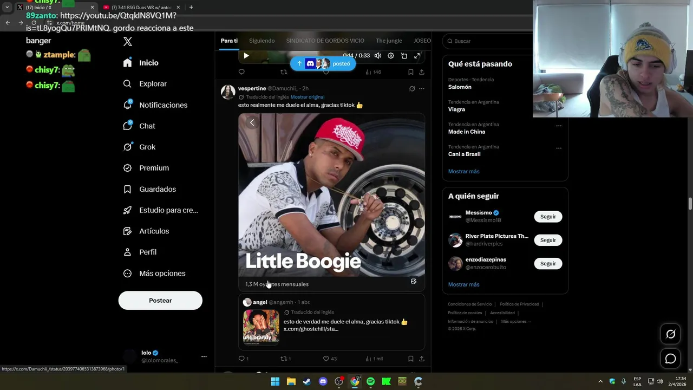Click the X logo at sidebar top
693x390 pixels.
point(128,42)
